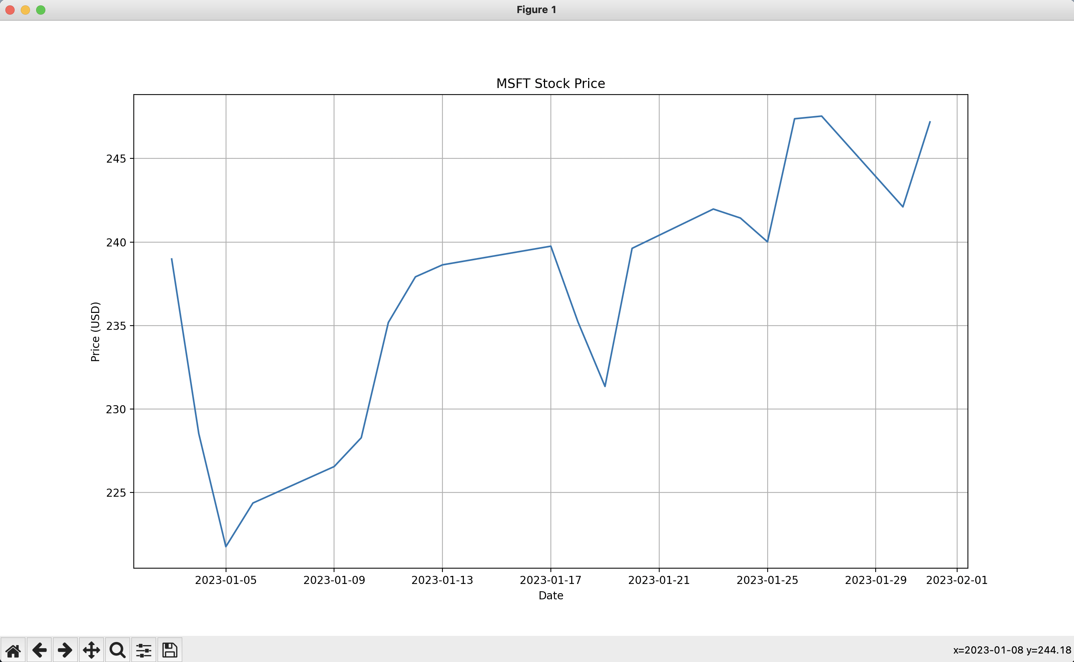The height and width of the screenshot is (662, 1074).
Task: Click the 2023-02-01 tick label
Action: 957,580
